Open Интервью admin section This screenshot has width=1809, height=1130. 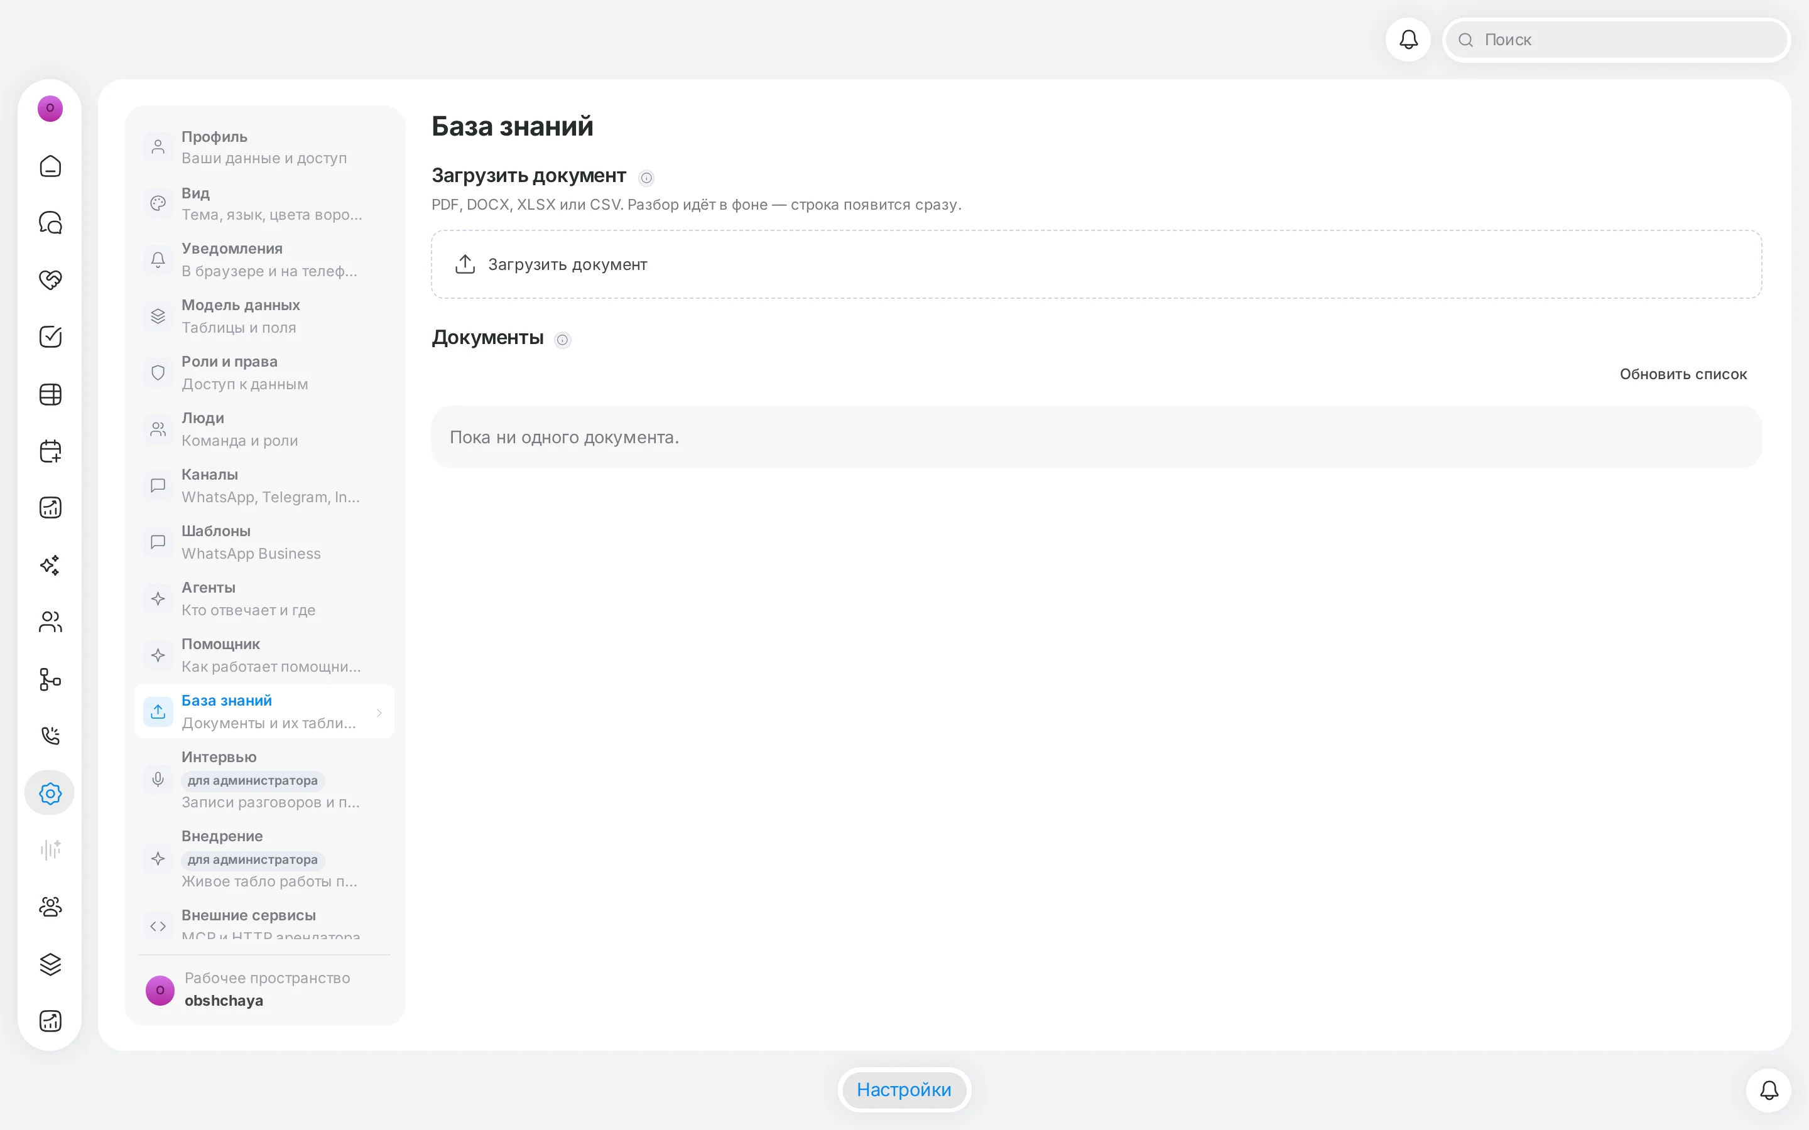tap(264, 780)
